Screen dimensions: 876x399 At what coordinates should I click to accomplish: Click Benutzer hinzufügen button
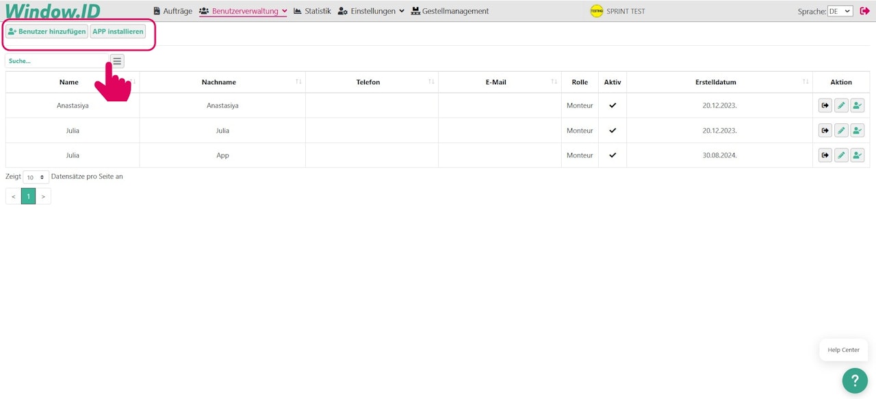click(x=47, y=31)
